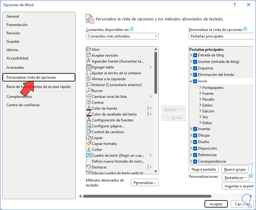Click the Nueva pestaña button

click(x=204, y=169)
